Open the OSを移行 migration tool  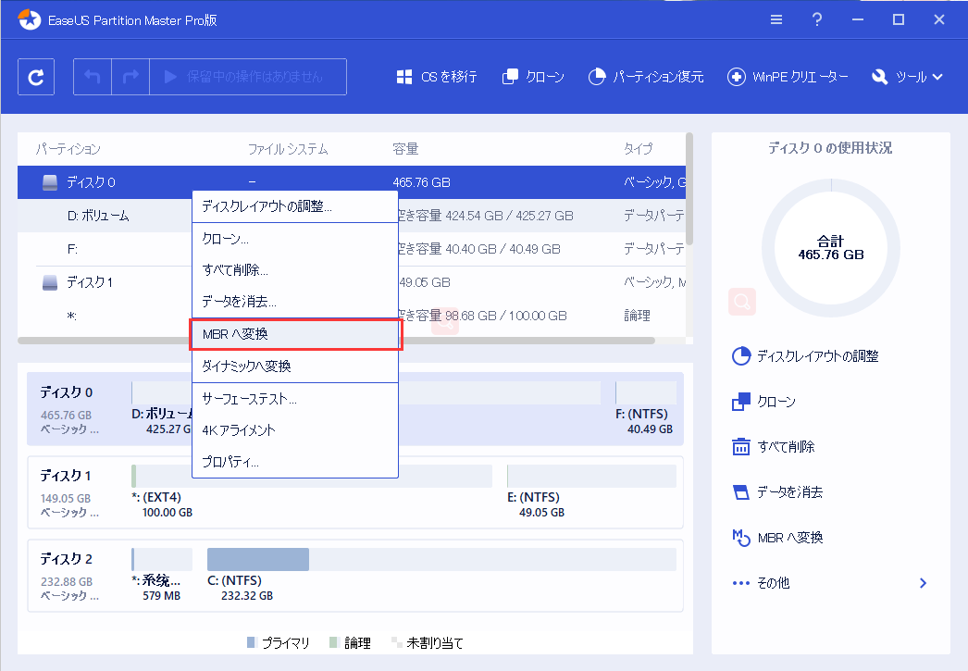(437, 77)
